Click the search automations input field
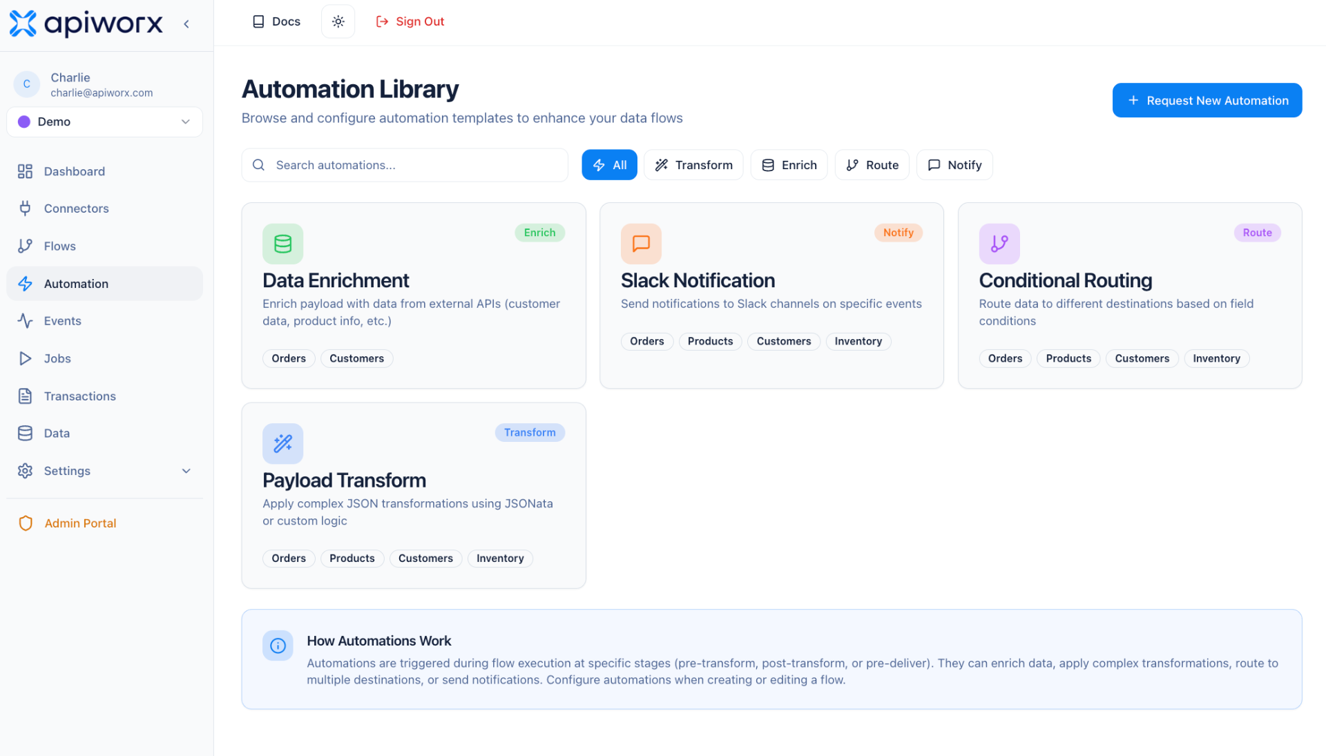This screenshot has height=756, width=1326. click(405, 165)
